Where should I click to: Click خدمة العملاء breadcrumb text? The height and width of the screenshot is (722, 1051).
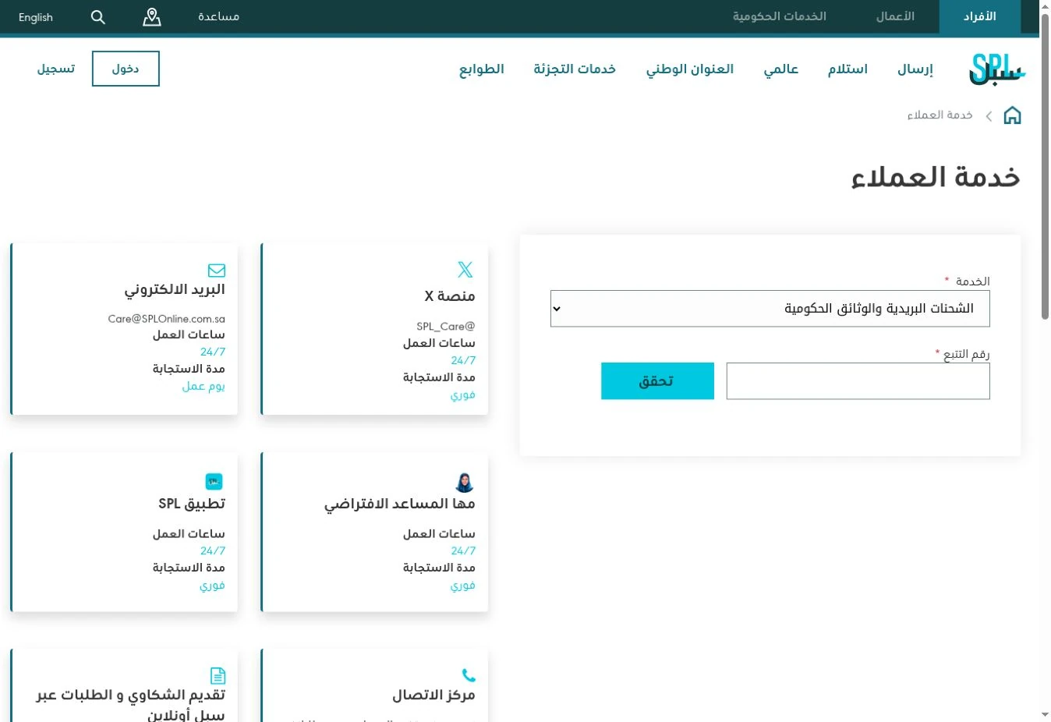[940, 115]
